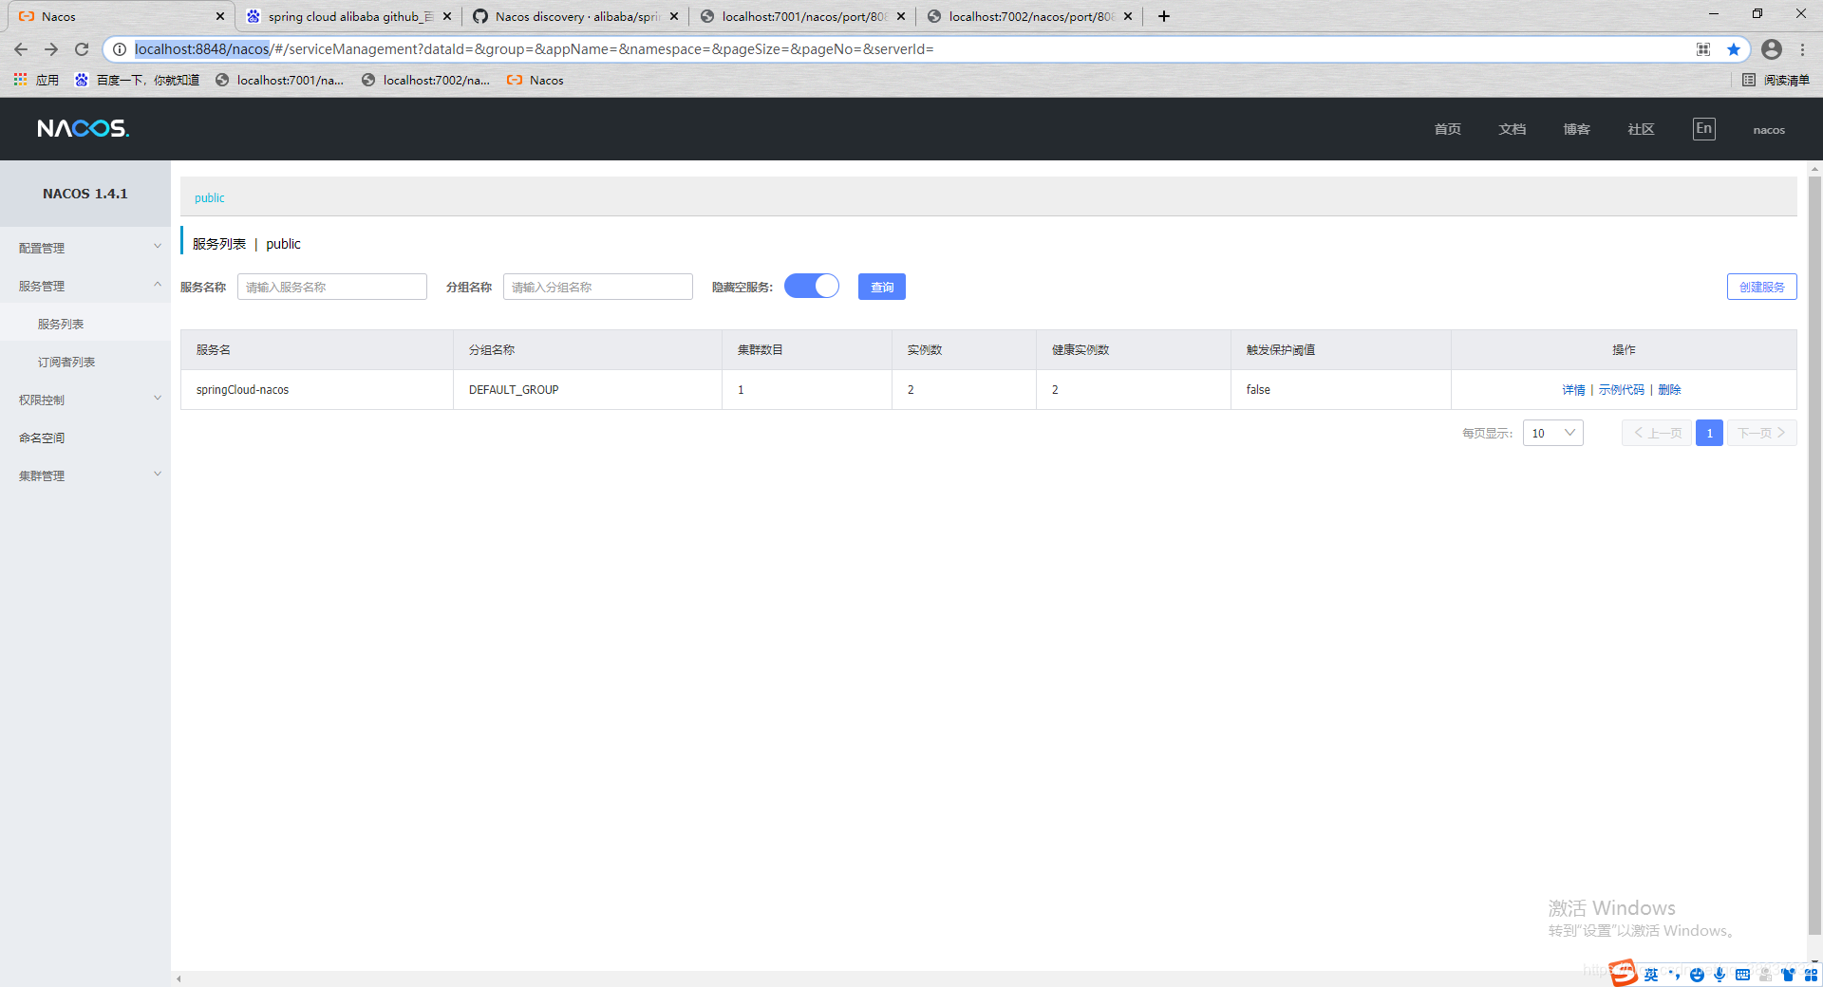Open 文档 in Nacos header
The height and width of the screenshot is (987, 1823).
point(1512,129)
